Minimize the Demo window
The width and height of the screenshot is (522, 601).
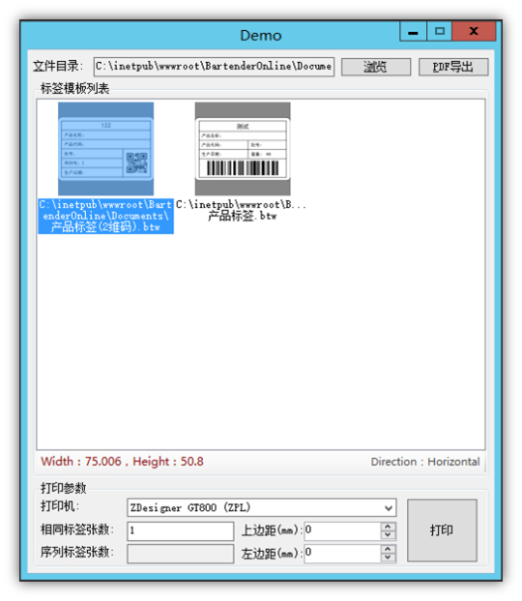[413, 31]
